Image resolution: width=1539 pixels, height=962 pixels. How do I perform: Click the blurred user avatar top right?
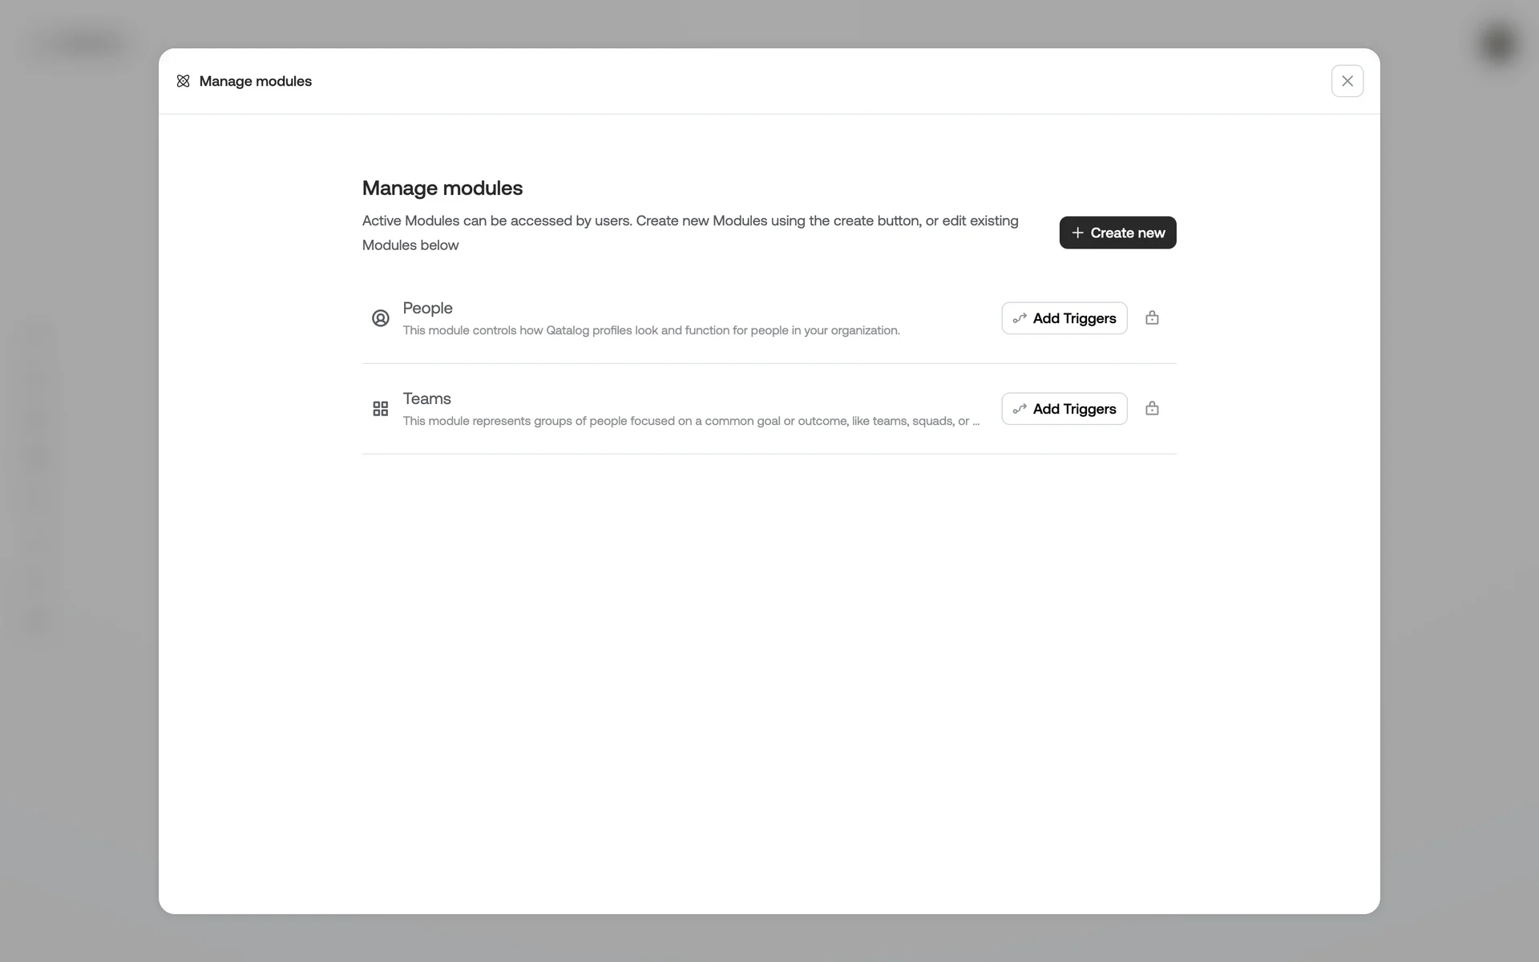pyautogui.click(x=1498, y=43)
